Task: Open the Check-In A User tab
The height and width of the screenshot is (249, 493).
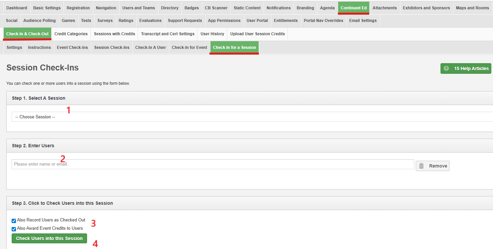Action: 150,48
